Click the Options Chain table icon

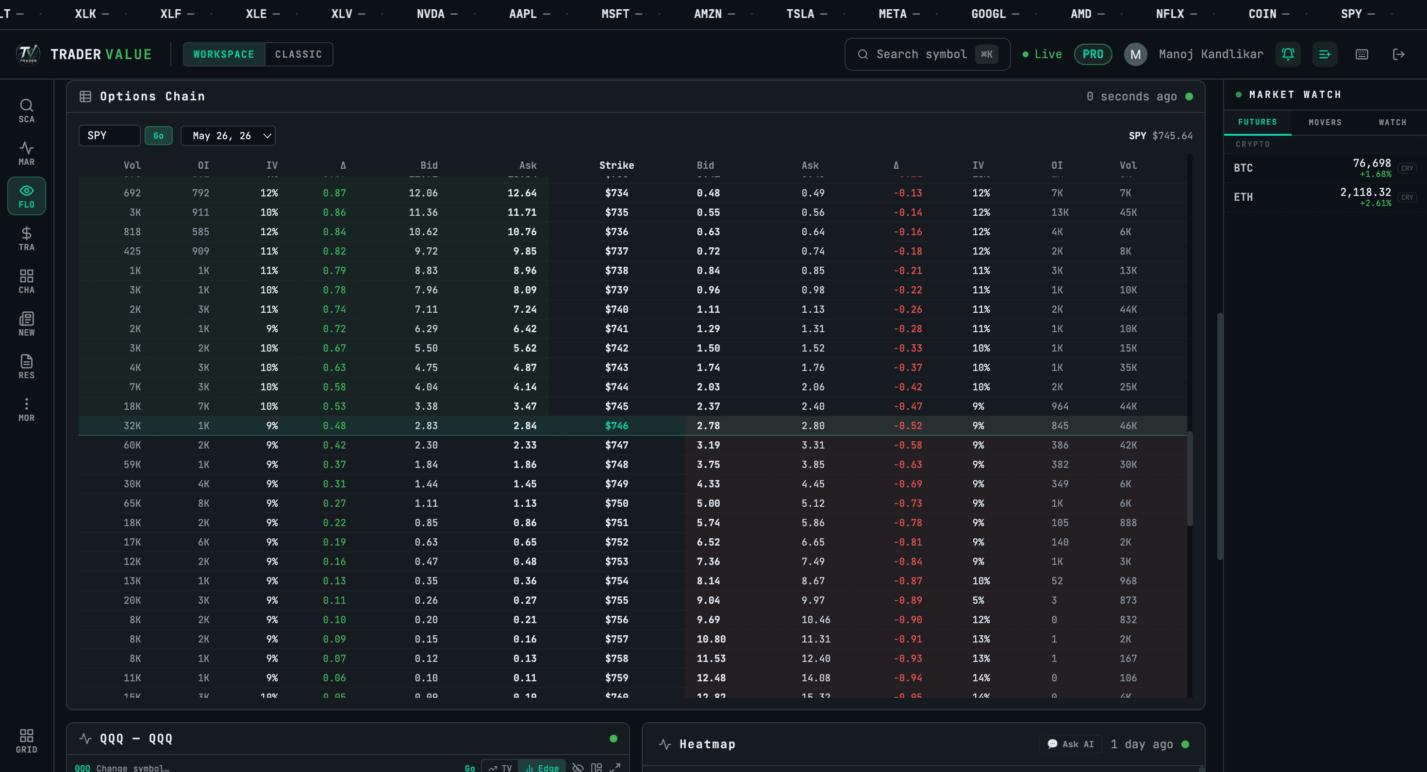pyautogui.click(x=85, y=96)
